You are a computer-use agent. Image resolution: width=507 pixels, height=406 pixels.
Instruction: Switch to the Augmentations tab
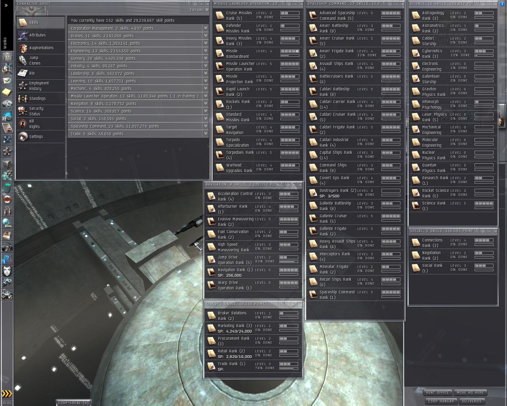click(40, 48)
